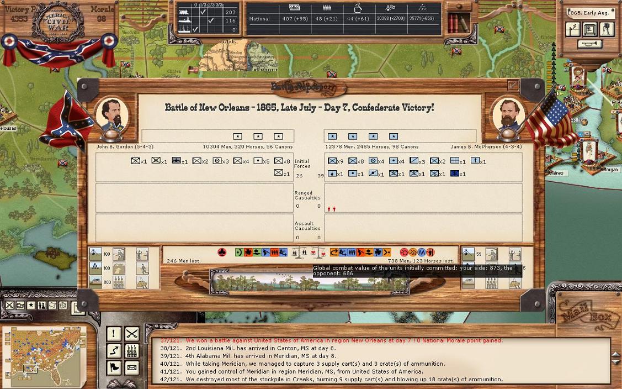Viewport: 622px width, 389px height.
Task: Click John B. Gordon's portrait
Action: (112, 115)
